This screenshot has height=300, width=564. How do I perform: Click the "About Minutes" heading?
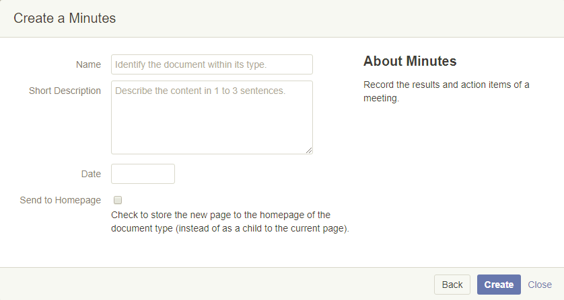pos(410,62)
